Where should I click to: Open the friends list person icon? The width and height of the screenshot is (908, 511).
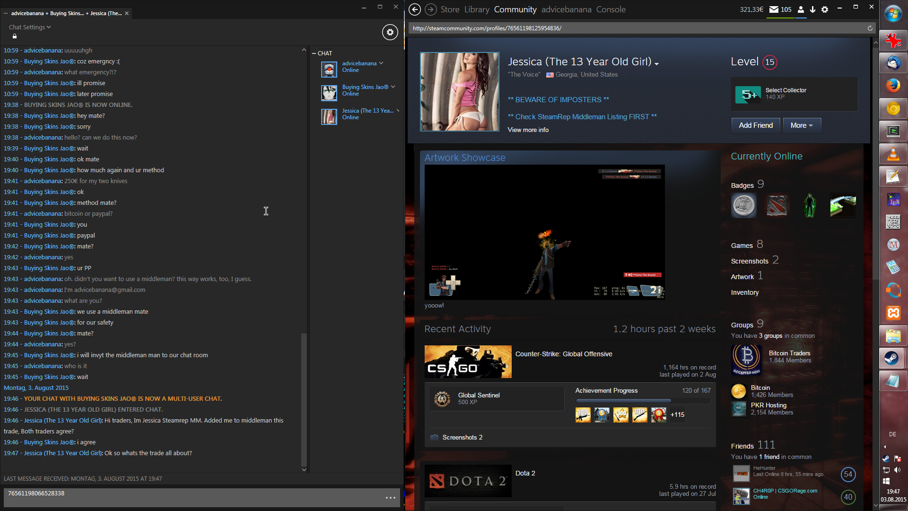[801, 9]
